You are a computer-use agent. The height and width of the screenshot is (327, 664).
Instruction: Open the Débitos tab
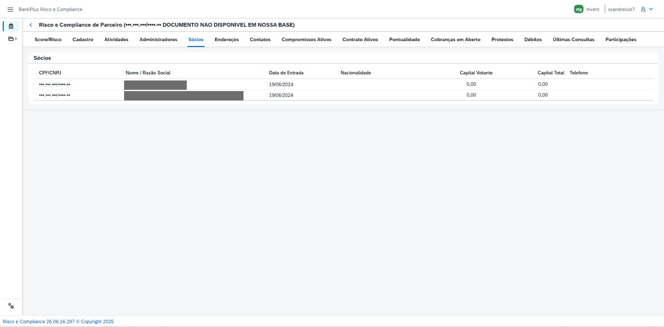tap(533, 39)
